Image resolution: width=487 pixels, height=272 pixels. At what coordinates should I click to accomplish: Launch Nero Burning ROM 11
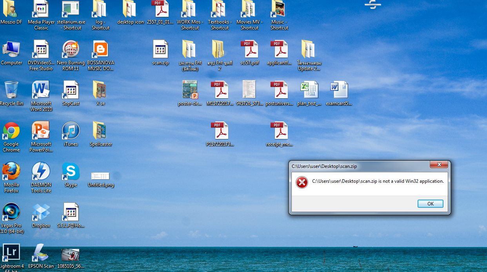71,49
